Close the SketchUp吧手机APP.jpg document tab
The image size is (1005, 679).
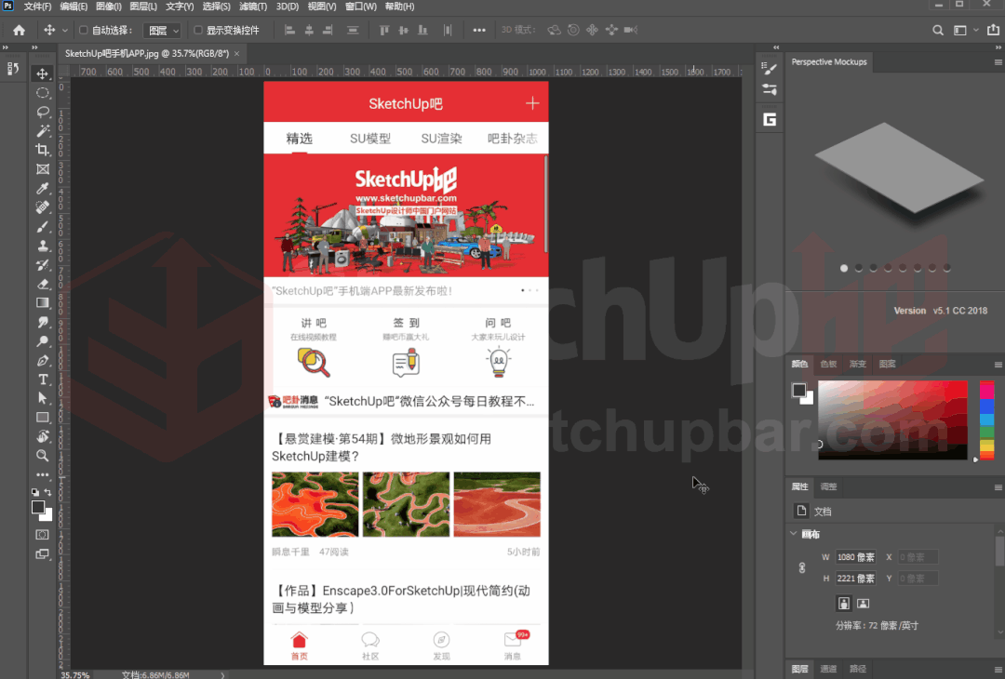click(236, 53)
